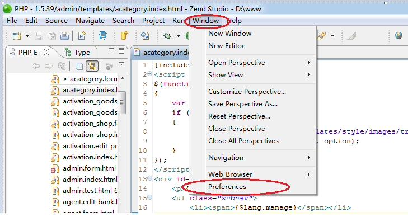The height and width of the screenshot is (217, 408).
Task: Collapse the fold marker at line 15
Action: click(149, 197)
